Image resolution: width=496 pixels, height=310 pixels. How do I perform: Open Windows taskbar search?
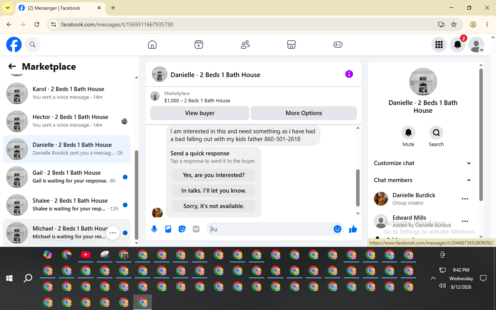coord(28,278)
